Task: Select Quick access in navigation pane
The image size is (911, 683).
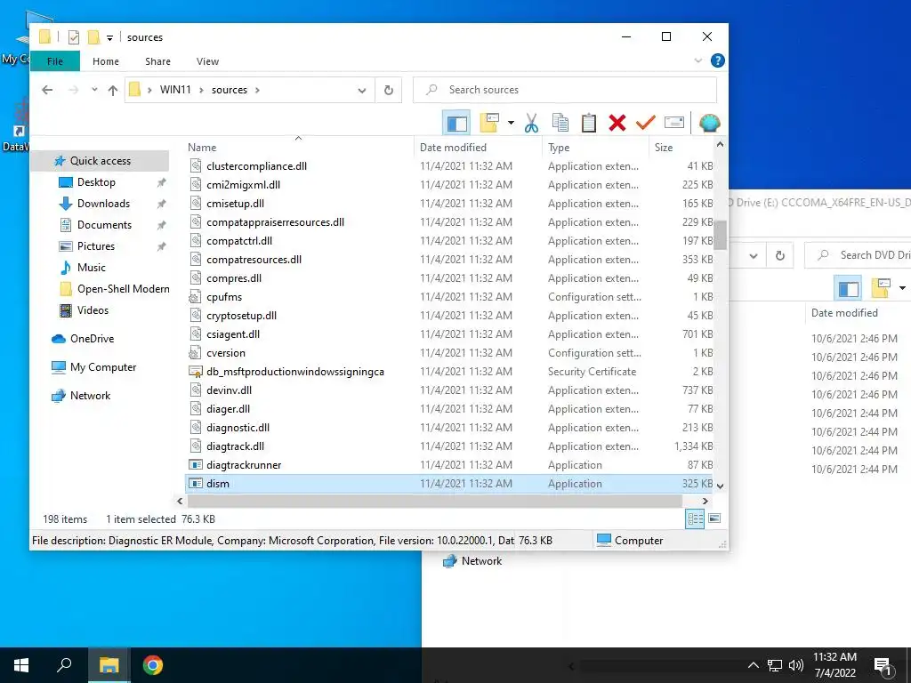Action: tap(100, 161)
